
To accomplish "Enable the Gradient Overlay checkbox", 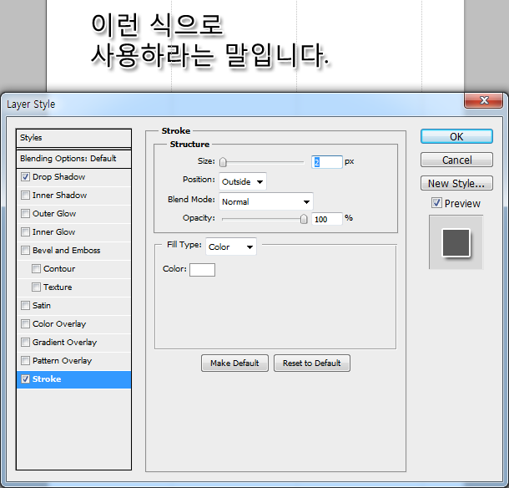I will (x=25, y=342).
